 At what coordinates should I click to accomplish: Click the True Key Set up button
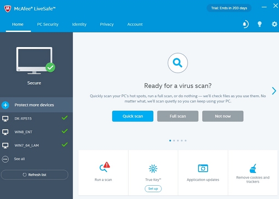coord(153,189)
